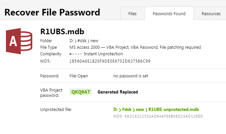Screen dimensions: 226x134
Task: Click the QKQ9AT password badge
Action: (81, 92)
